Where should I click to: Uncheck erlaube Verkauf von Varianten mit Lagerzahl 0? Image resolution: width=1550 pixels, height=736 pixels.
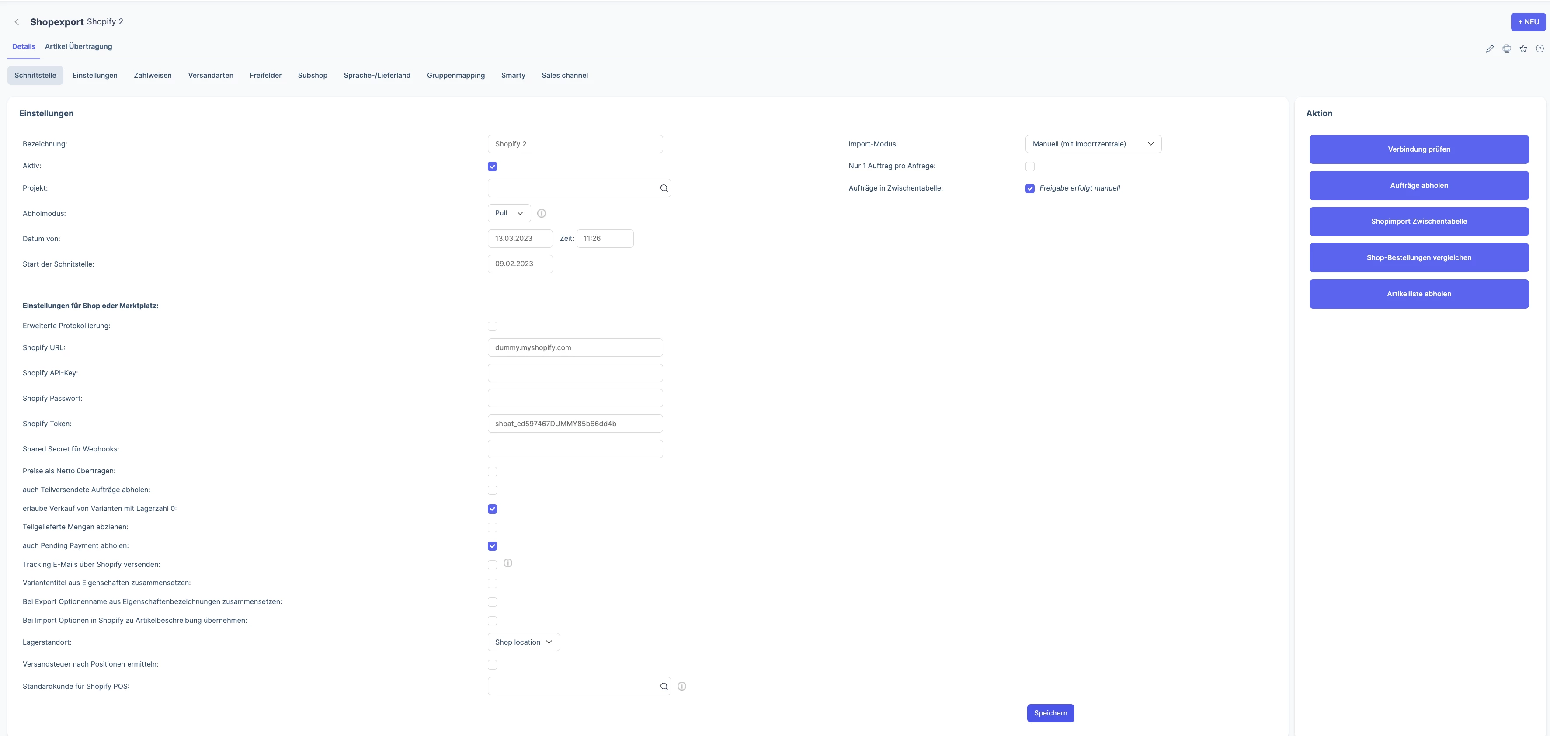click(492, 509)
